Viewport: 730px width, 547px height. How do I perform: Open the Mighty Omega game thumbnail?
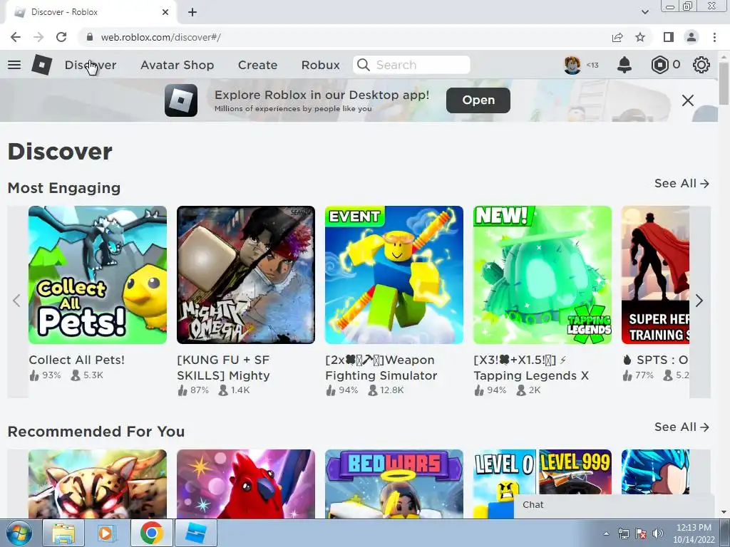(246, 275)
